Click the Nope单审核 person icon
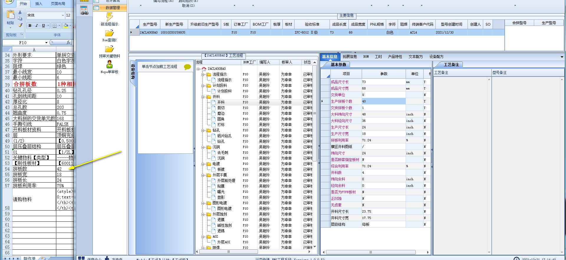This screenshot has width=566, height=260. [x=109, y=64]
